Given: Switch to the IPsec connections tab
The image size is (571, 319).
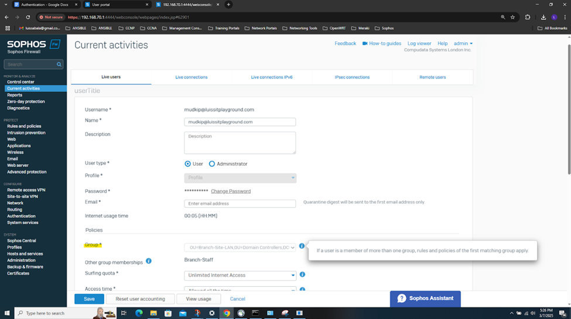Looking at the screenshot, I should click(352, 77).
